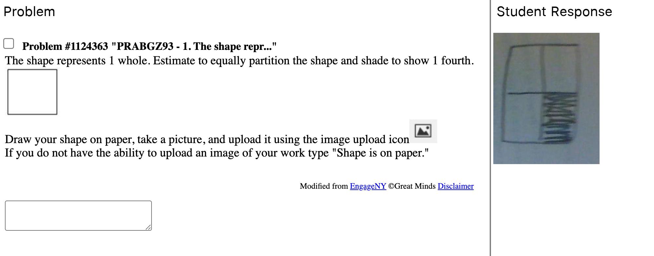Click the "Draw your shape on paper" instruction
This screenshot has width=654, height=256.
[x=207, y=139]
